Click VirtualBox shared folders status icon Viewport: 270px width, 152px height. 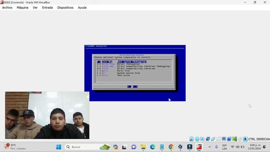coord(219,139)
